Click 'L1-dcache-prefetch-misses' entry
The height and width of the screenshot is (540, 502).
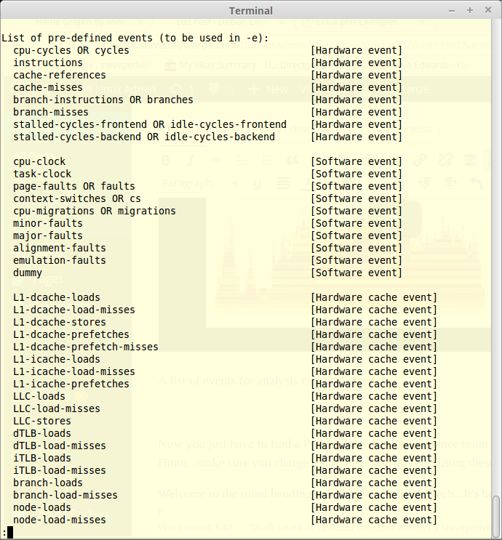click(86, 347)
